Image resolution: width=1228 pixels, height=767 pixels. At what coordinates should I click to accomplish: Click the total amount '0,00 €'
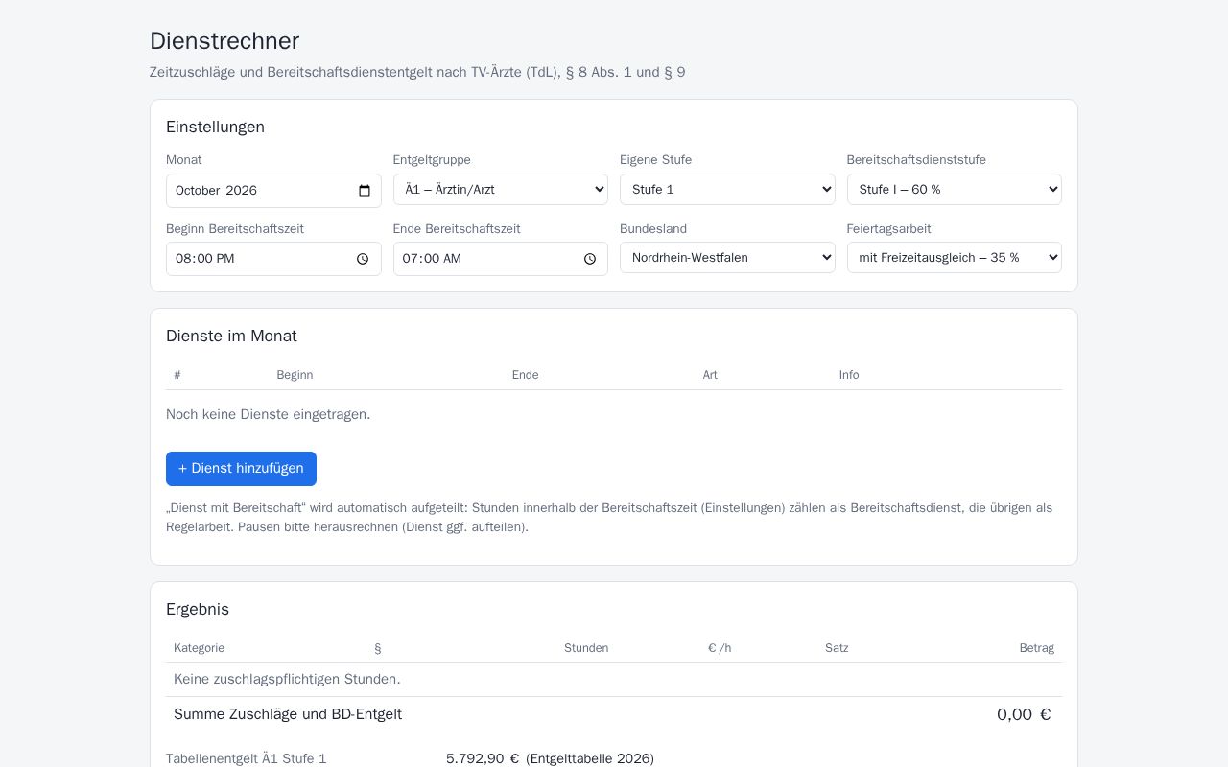(x=1024, y=714)
